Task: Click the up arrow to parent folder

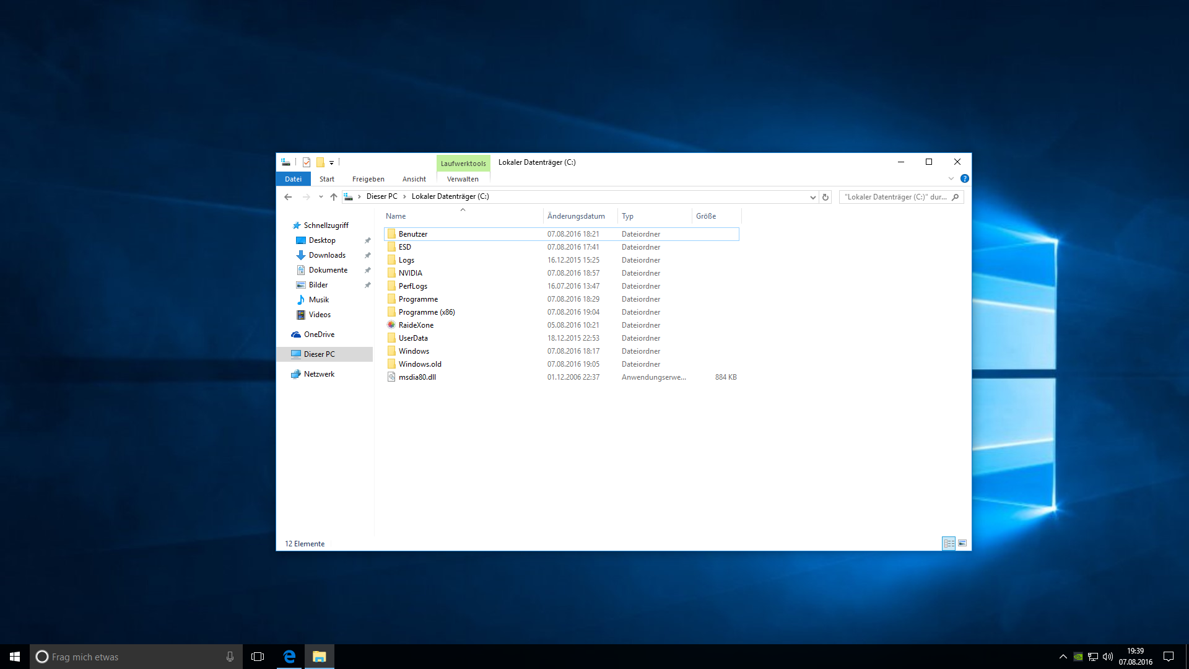Action: (x=334, y=197)
